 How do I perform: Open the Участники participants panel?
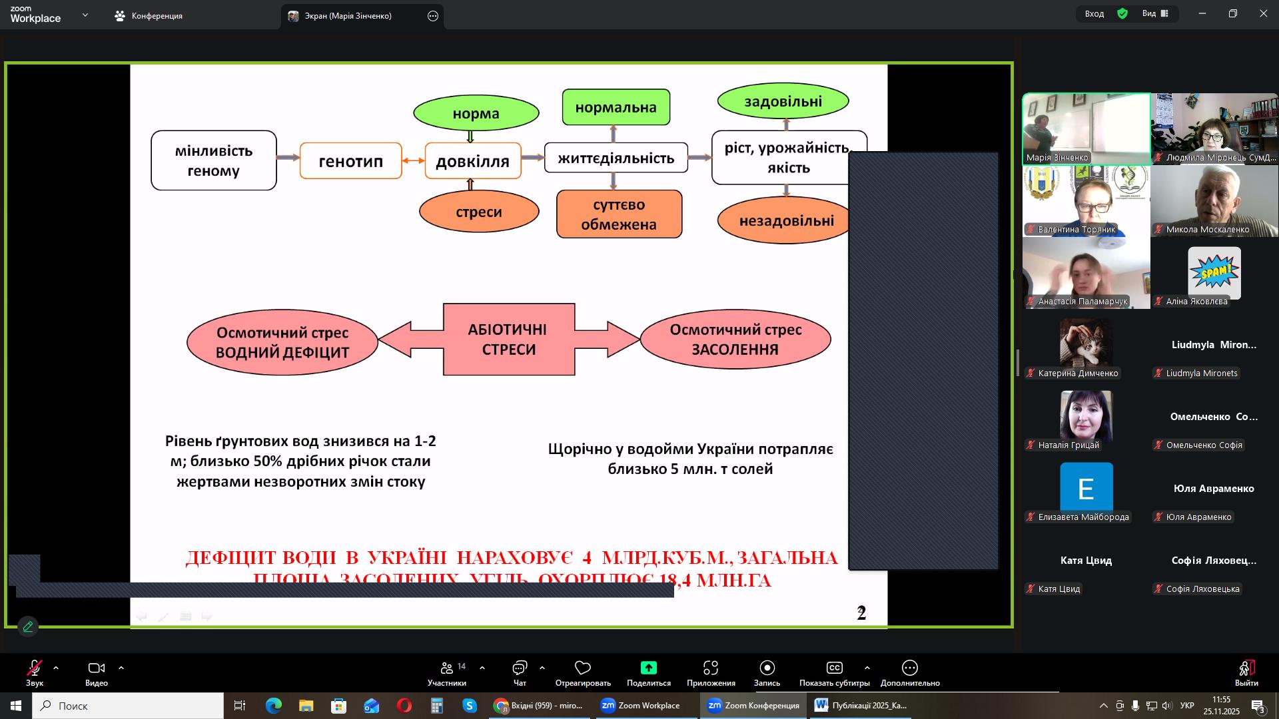tap(447, 668)
